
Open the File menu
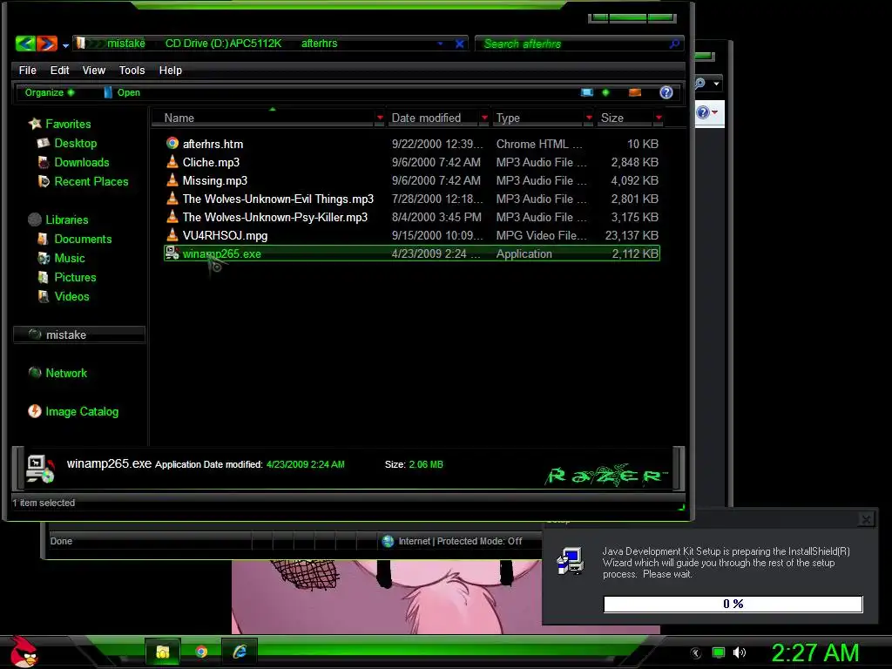click(x=27, y=70)
